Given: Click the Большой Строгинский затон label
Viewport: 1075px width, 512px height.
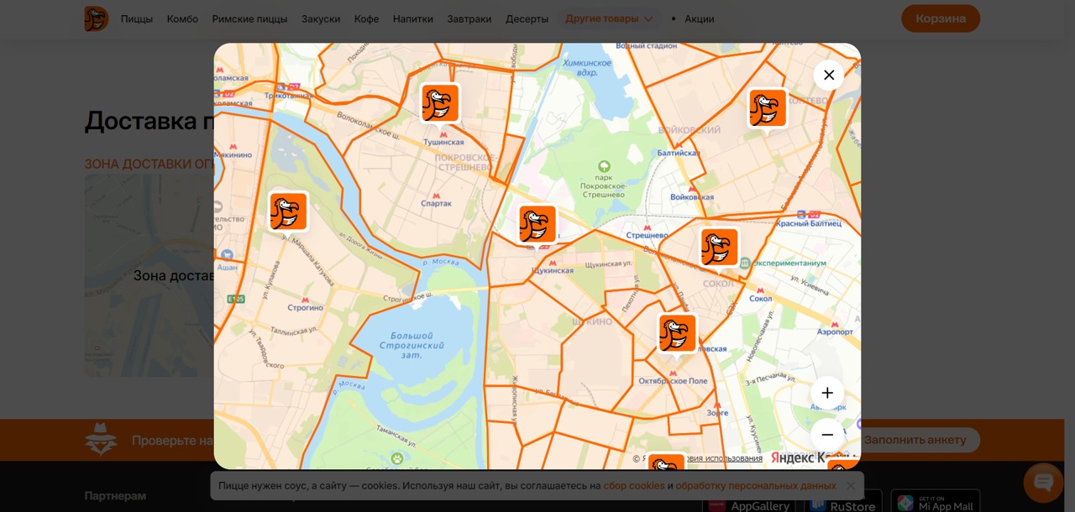Looking at the screenshot, I should tap(412, 345).
